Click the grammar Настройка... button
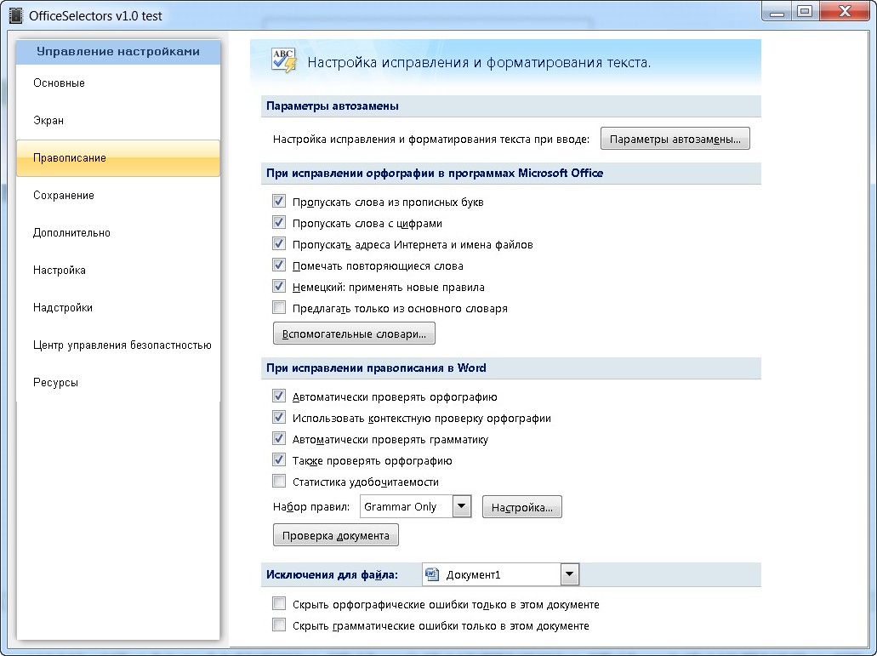This screenshot has width=877, height=656. point(521,507)
